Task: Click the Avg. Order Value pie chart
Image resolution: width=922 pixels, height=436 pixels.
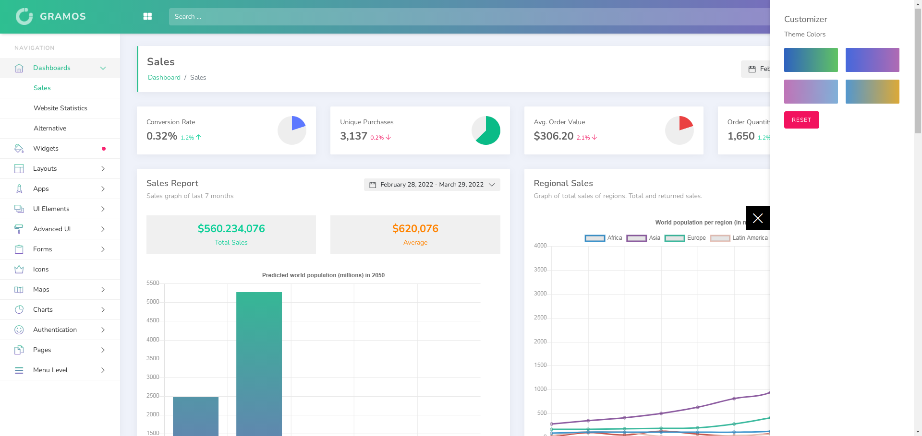Action: tap(679, 130)
